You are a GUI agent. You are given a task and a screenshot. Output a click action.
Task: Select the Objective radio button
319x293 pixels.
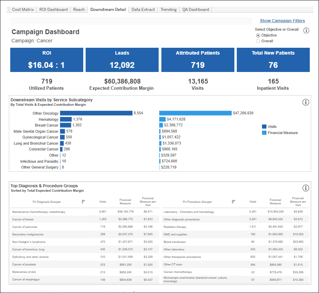click(x=258, y=35)
